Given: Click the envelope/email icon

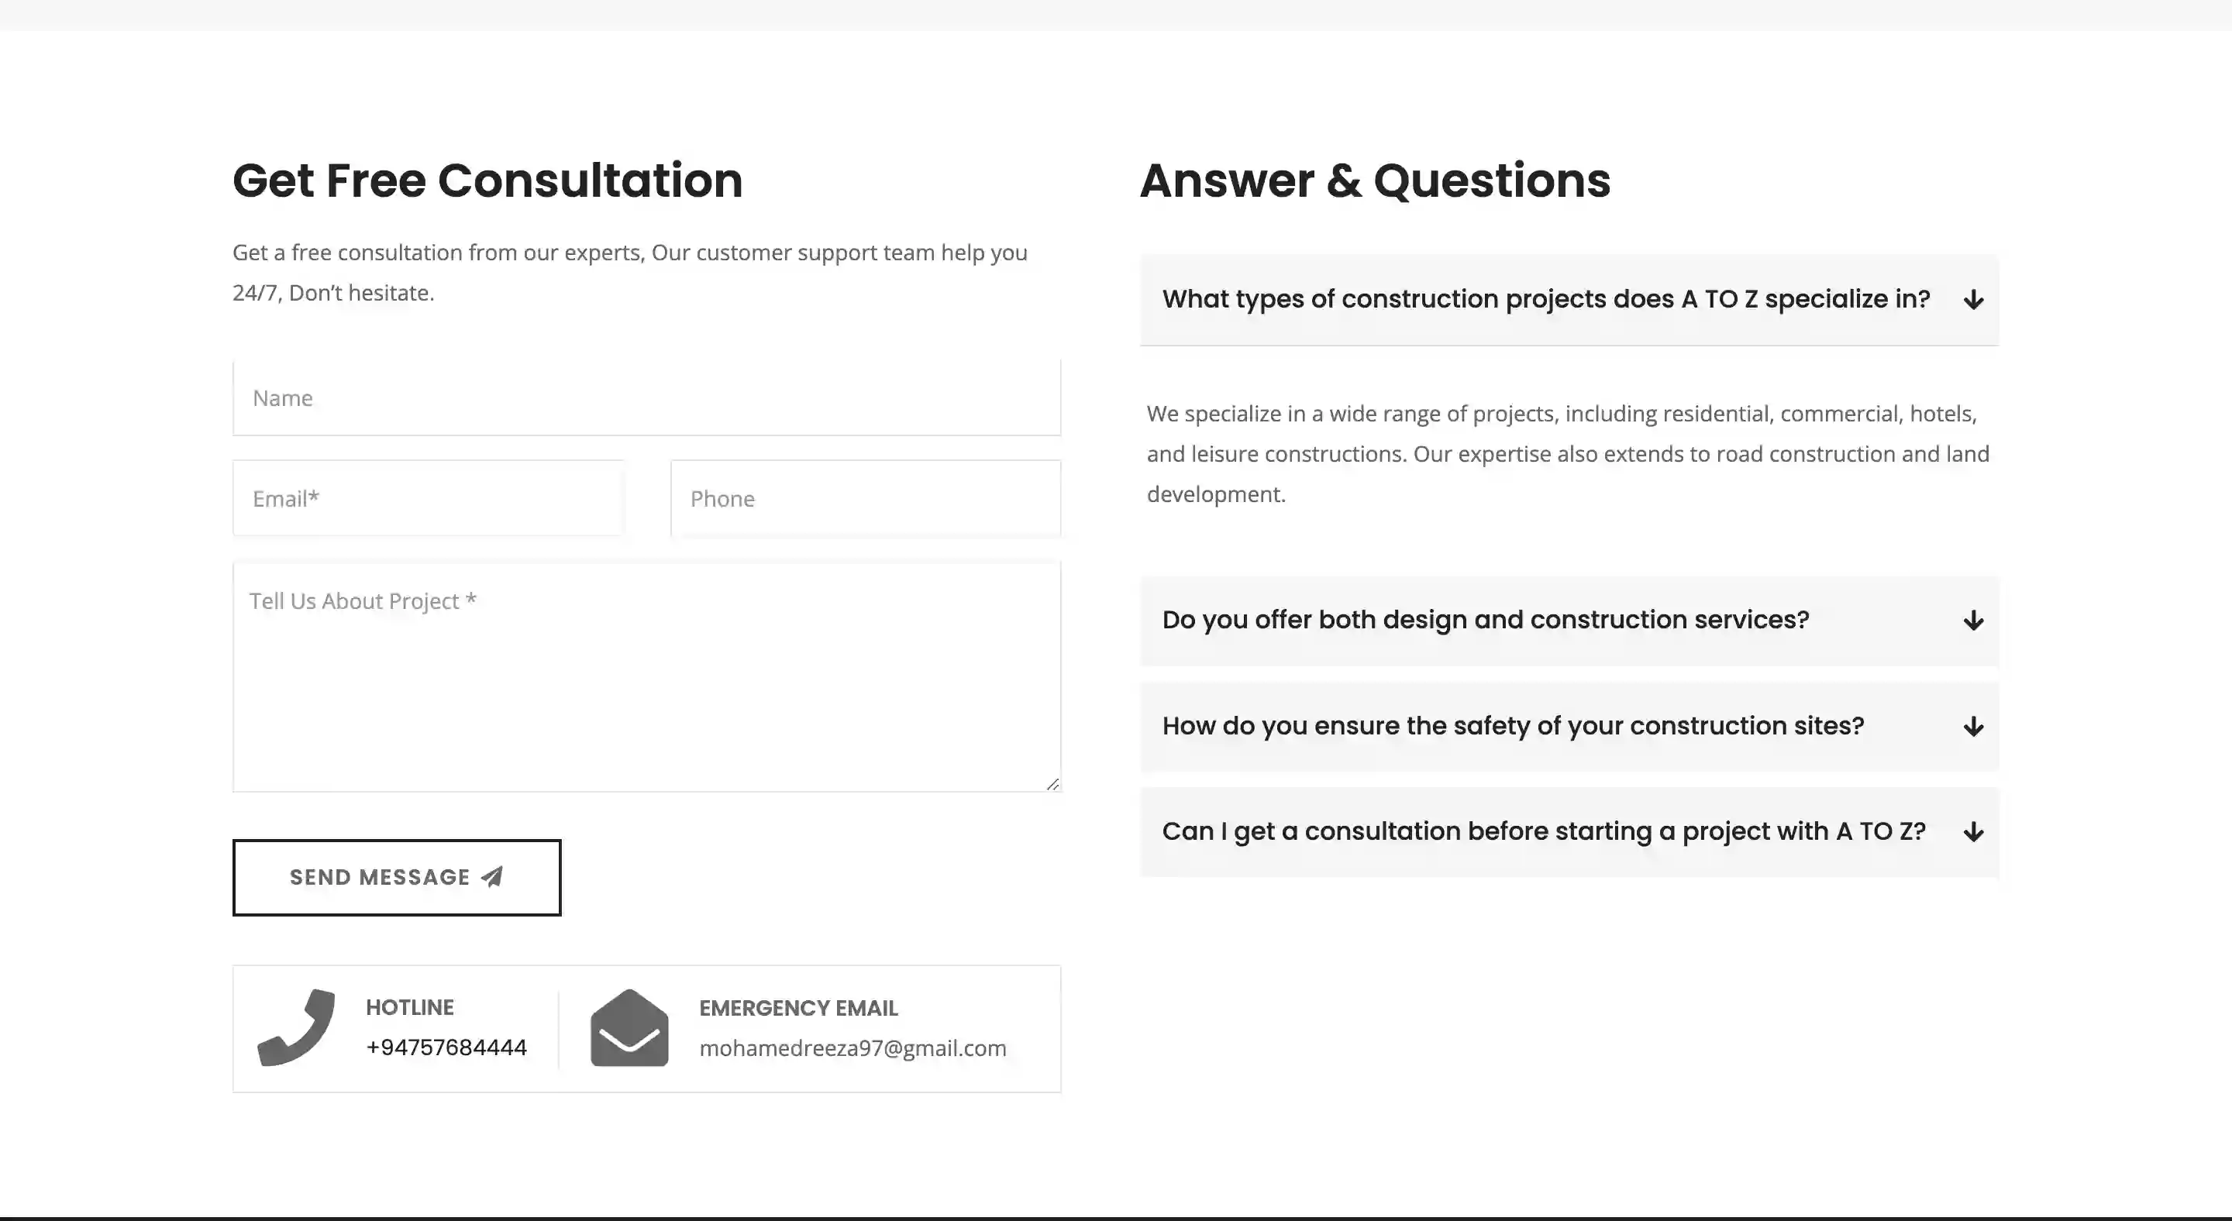Looking at the screenshot, I should click(x=629, y=1027).
